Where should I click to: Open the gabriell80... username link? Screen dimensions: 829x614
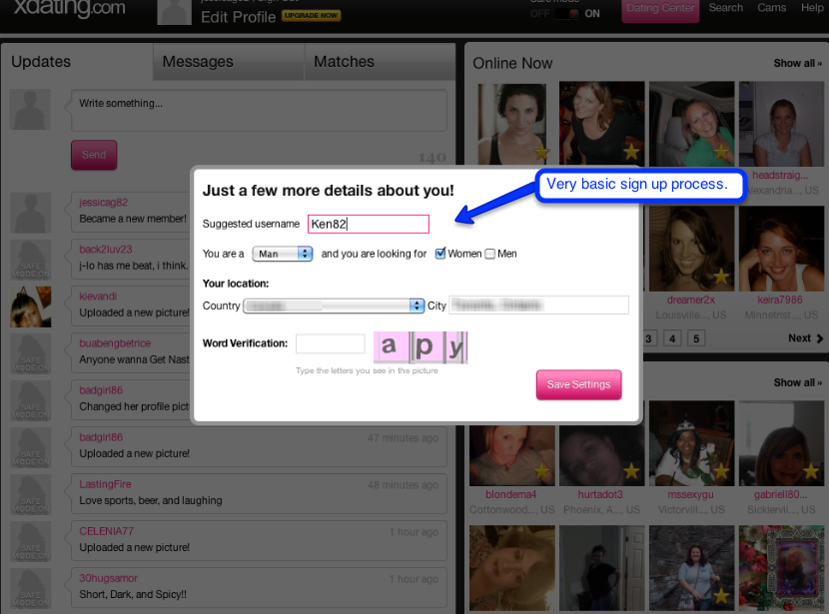pyautogui.click(x=780, y=494)
